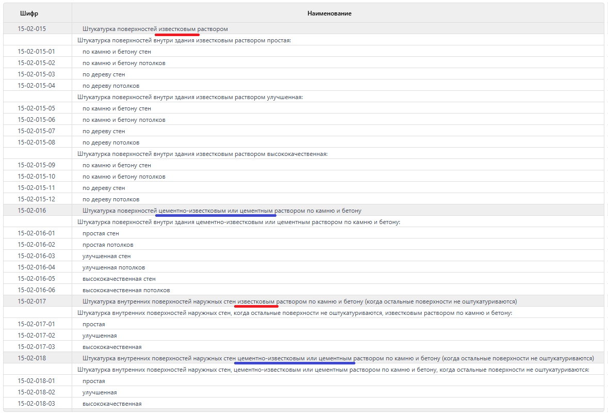This screenshot has width=608, height=414.
Task: Click name in row 15-02-018-03
Action: coord(112,404)
